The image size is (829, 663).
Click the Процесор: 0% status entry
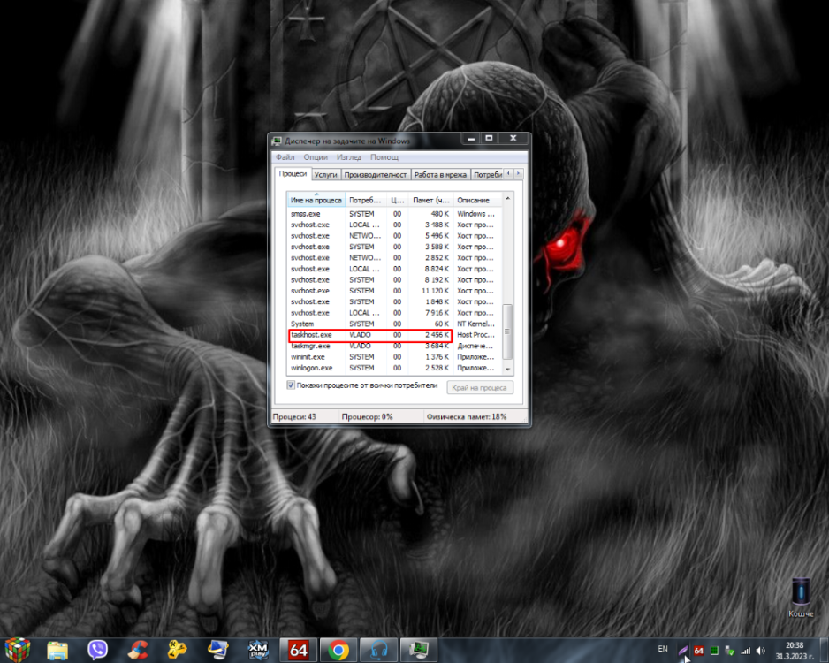367,416
